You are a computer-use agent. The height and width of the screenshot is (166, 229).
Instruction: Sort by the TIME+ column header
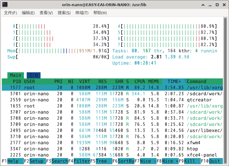[x=174, y=81]
